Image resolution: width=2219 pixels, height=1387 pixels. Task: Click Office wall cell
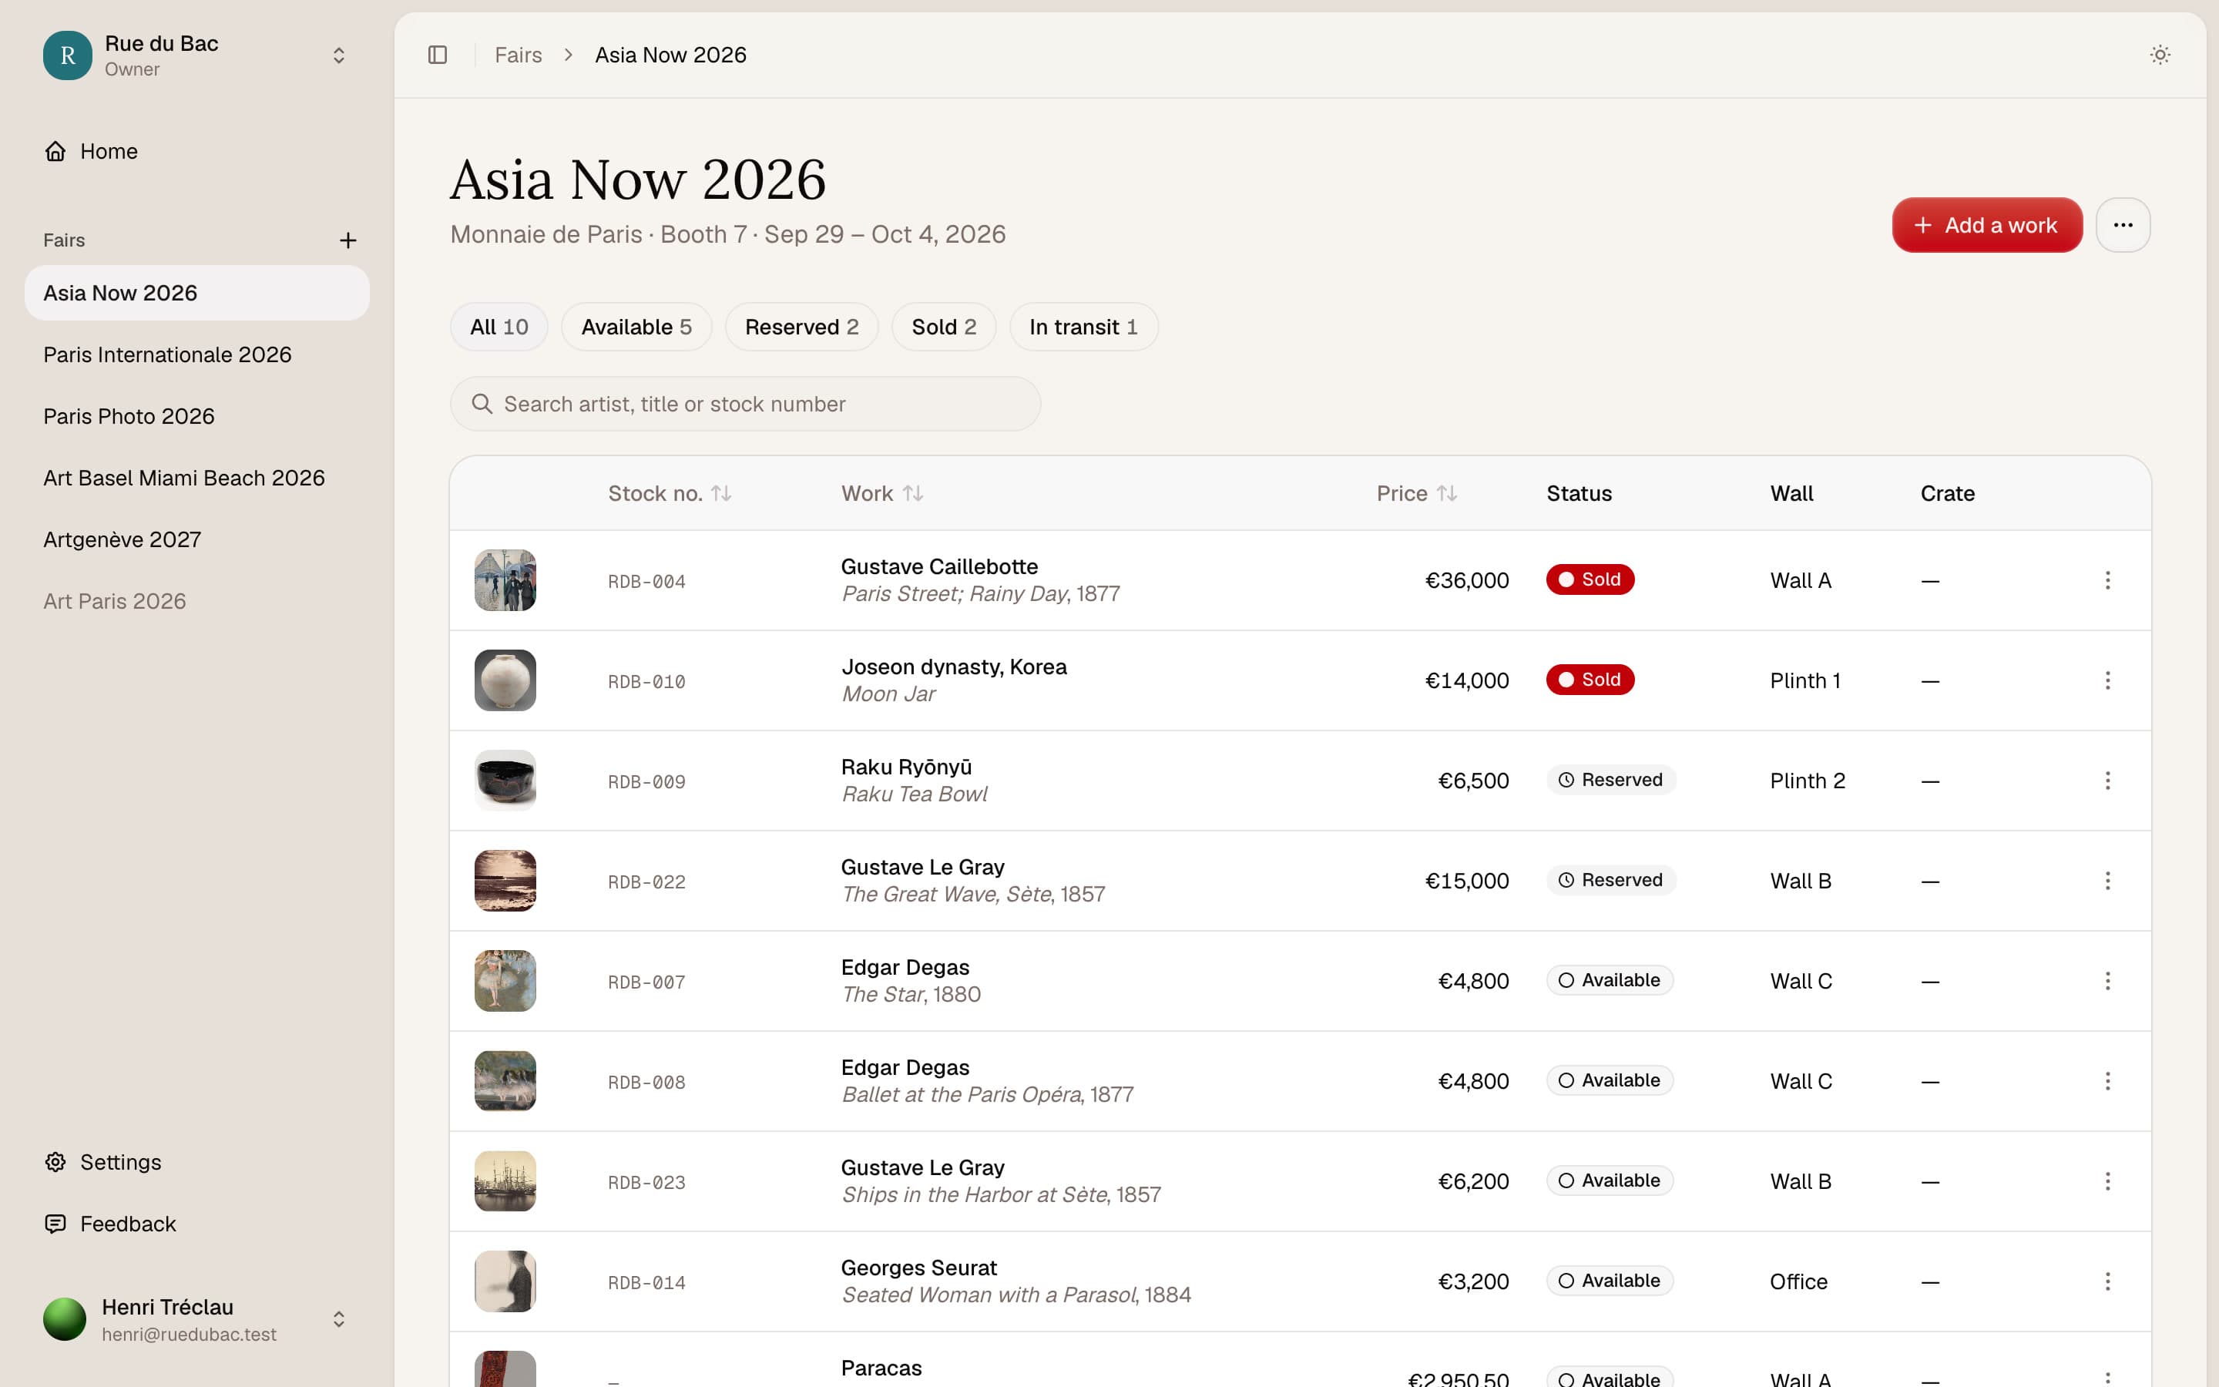coord(1798,1281)
